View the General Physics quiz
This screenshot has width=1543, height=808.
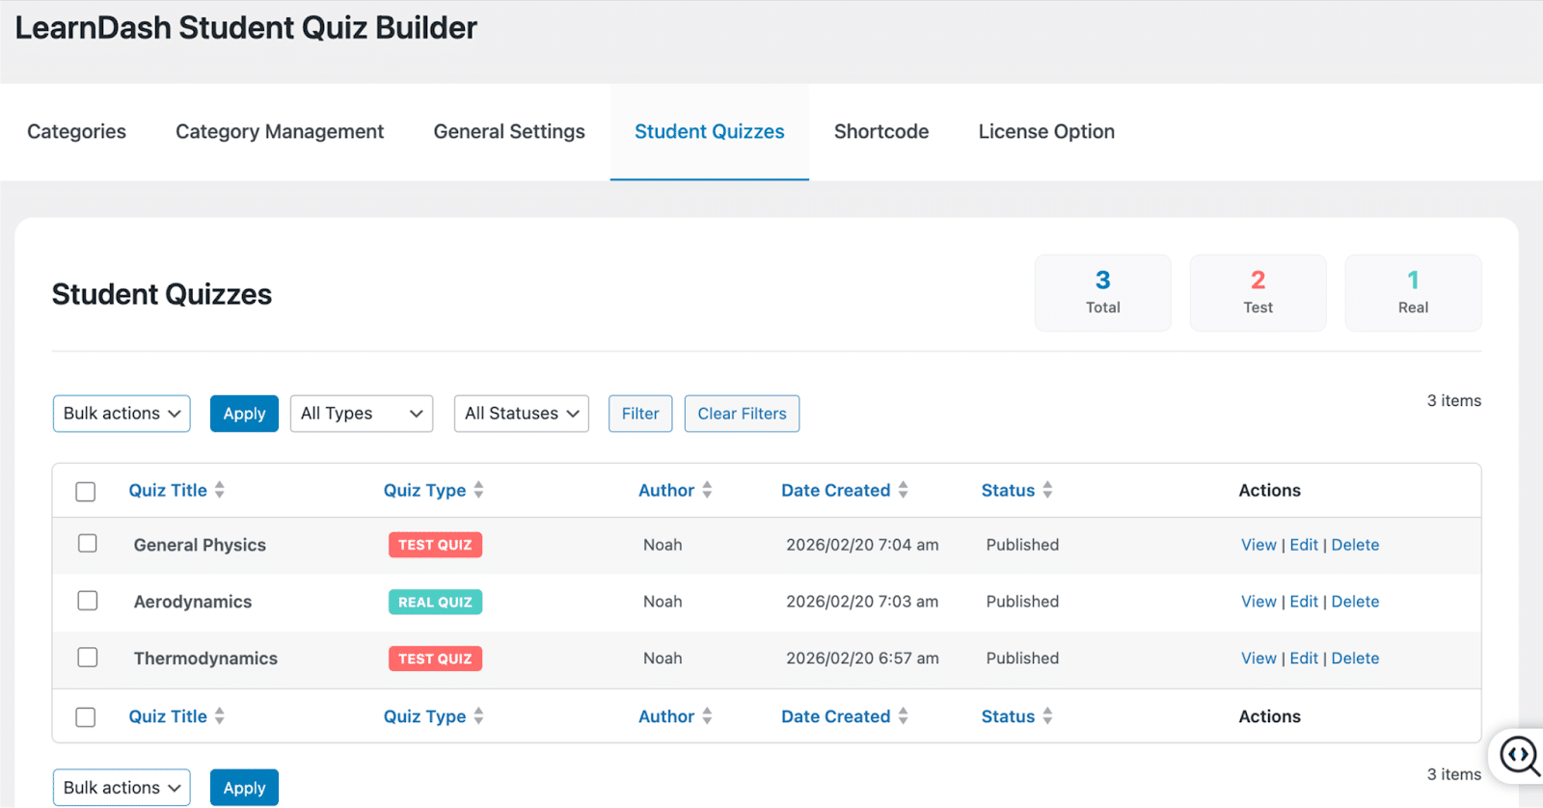[1259, 545]
